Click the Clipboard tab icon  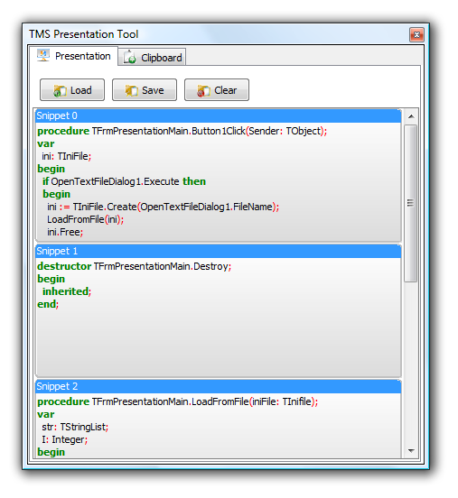pyautogui.click(x=130, y=58)
